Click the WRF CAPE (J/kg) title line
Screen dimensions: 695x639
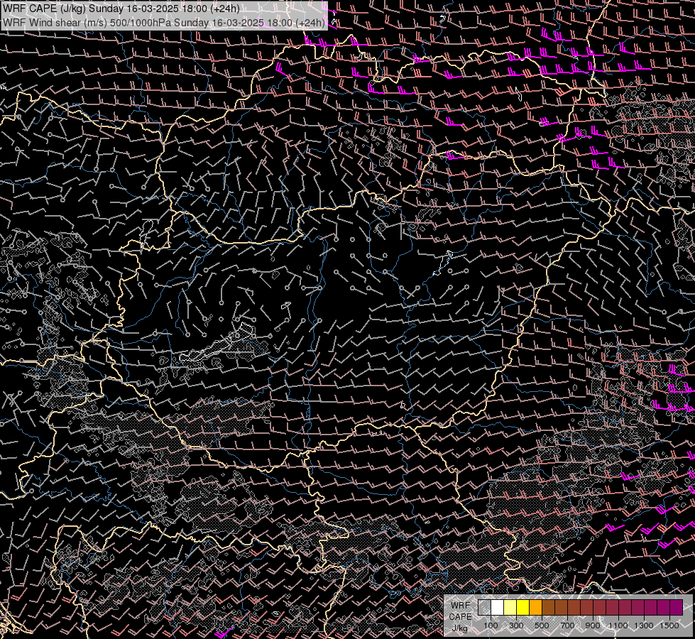(x=121, y=9)
